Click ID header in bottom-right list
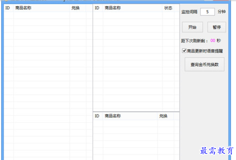This screenshot has width=236, height=160. (98, 116)
